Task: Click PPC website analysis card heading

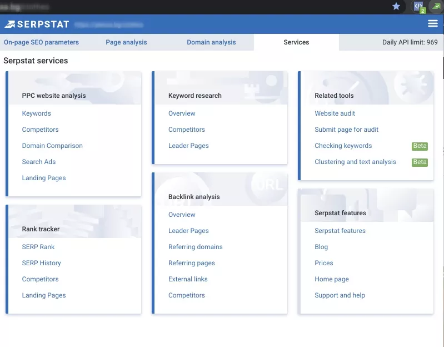Action: pyautogui.click(x=54, y=96)
